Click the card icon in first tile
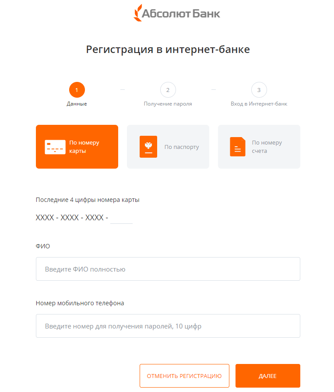 (x=55, y=147)
